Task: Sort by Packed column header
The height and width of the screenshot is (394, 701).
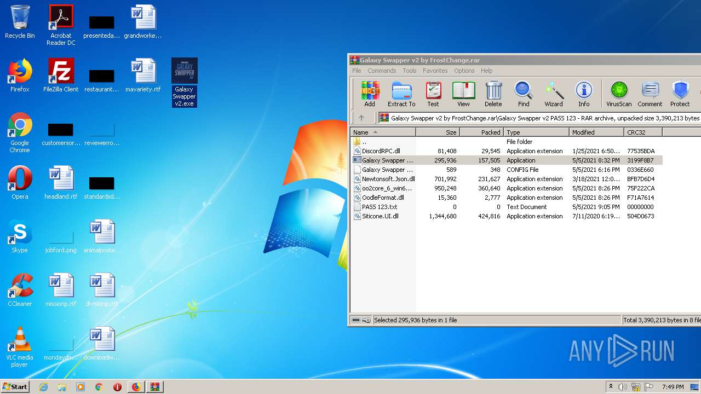Action: (481, 132)
